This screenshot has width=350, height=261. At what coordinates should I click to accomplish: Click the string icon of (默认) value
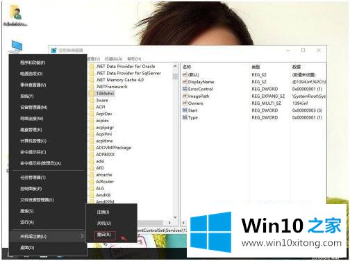185,74
